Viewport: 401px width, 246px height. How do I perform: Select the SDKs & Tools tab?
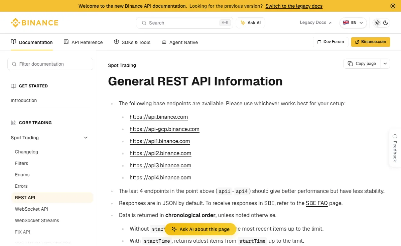[x=132, y=42]
